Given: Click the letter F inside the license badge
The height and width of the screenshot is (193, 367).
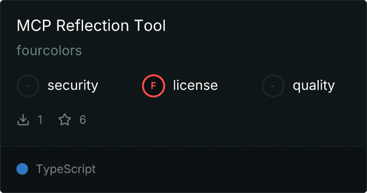Looking at the screenshot, I should [x=154, y=86].
